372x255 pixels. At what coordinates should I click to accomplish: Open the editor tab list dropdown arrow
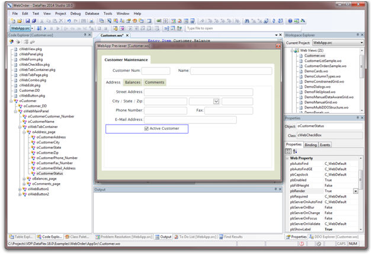pos(276,35)
